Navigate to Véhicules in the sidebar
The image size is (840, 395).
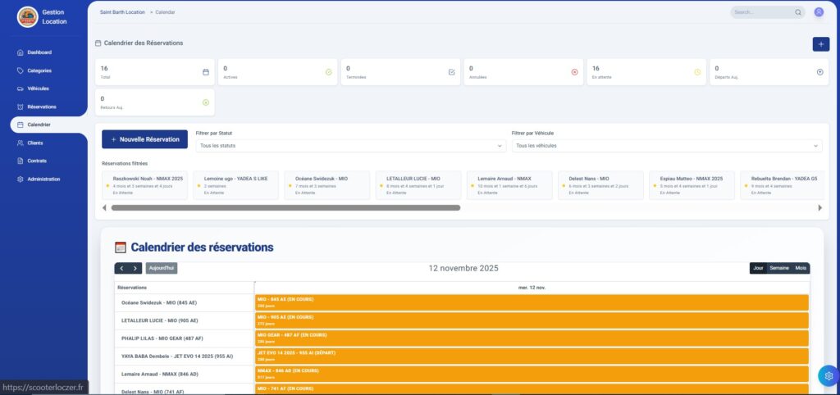click(x=38, y=89)
